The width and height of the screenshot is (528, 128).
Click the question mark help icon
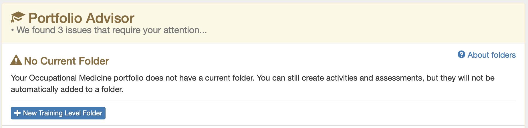[461, 54]
